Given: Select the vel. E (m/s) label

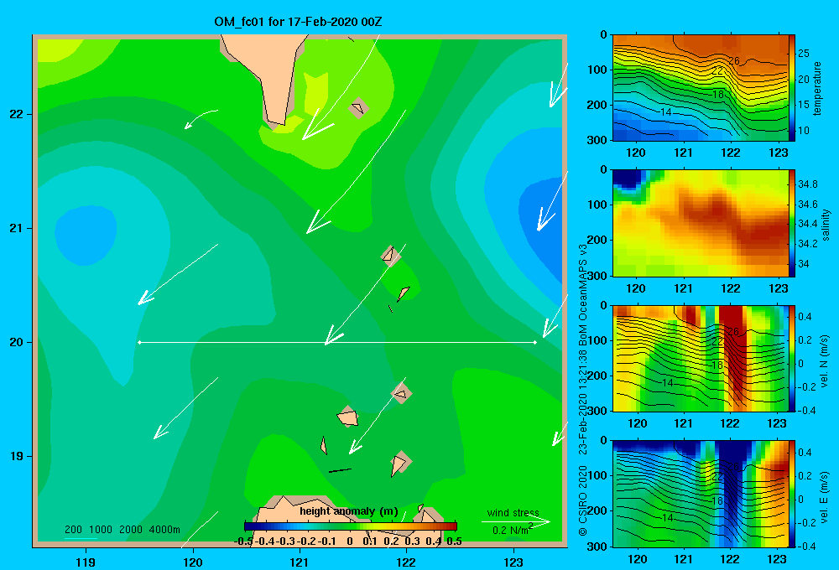Looking at the screenshot, I should pos(824,497).
